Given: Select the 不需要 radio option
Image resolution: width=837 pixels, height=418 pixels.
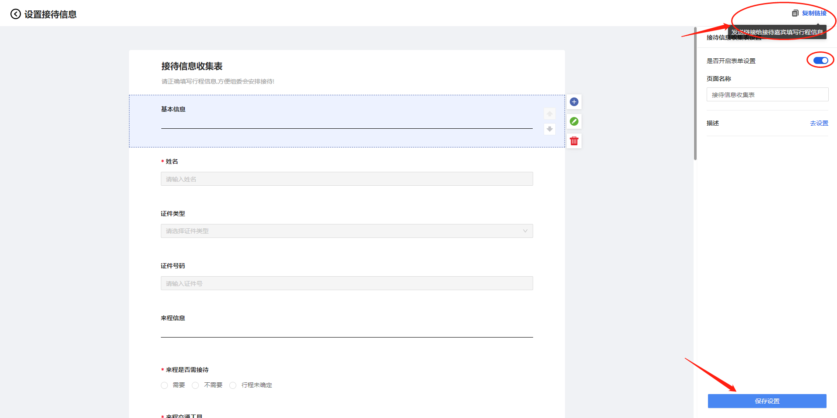Looking at the screenshot, I should (196, 385).
